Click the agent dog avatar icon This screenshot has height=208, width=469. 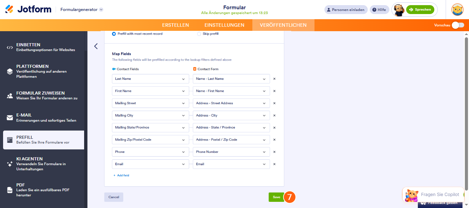pos(399,10)
